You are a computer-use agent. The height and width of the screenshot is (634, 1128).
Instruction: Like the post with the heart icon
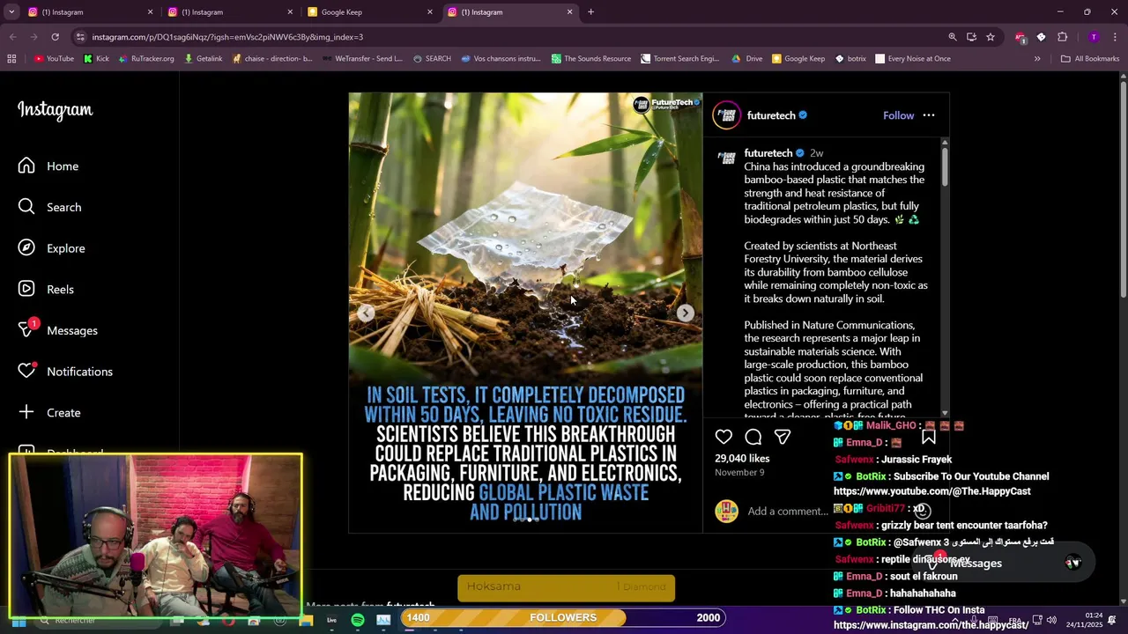[x=724, y=437]
